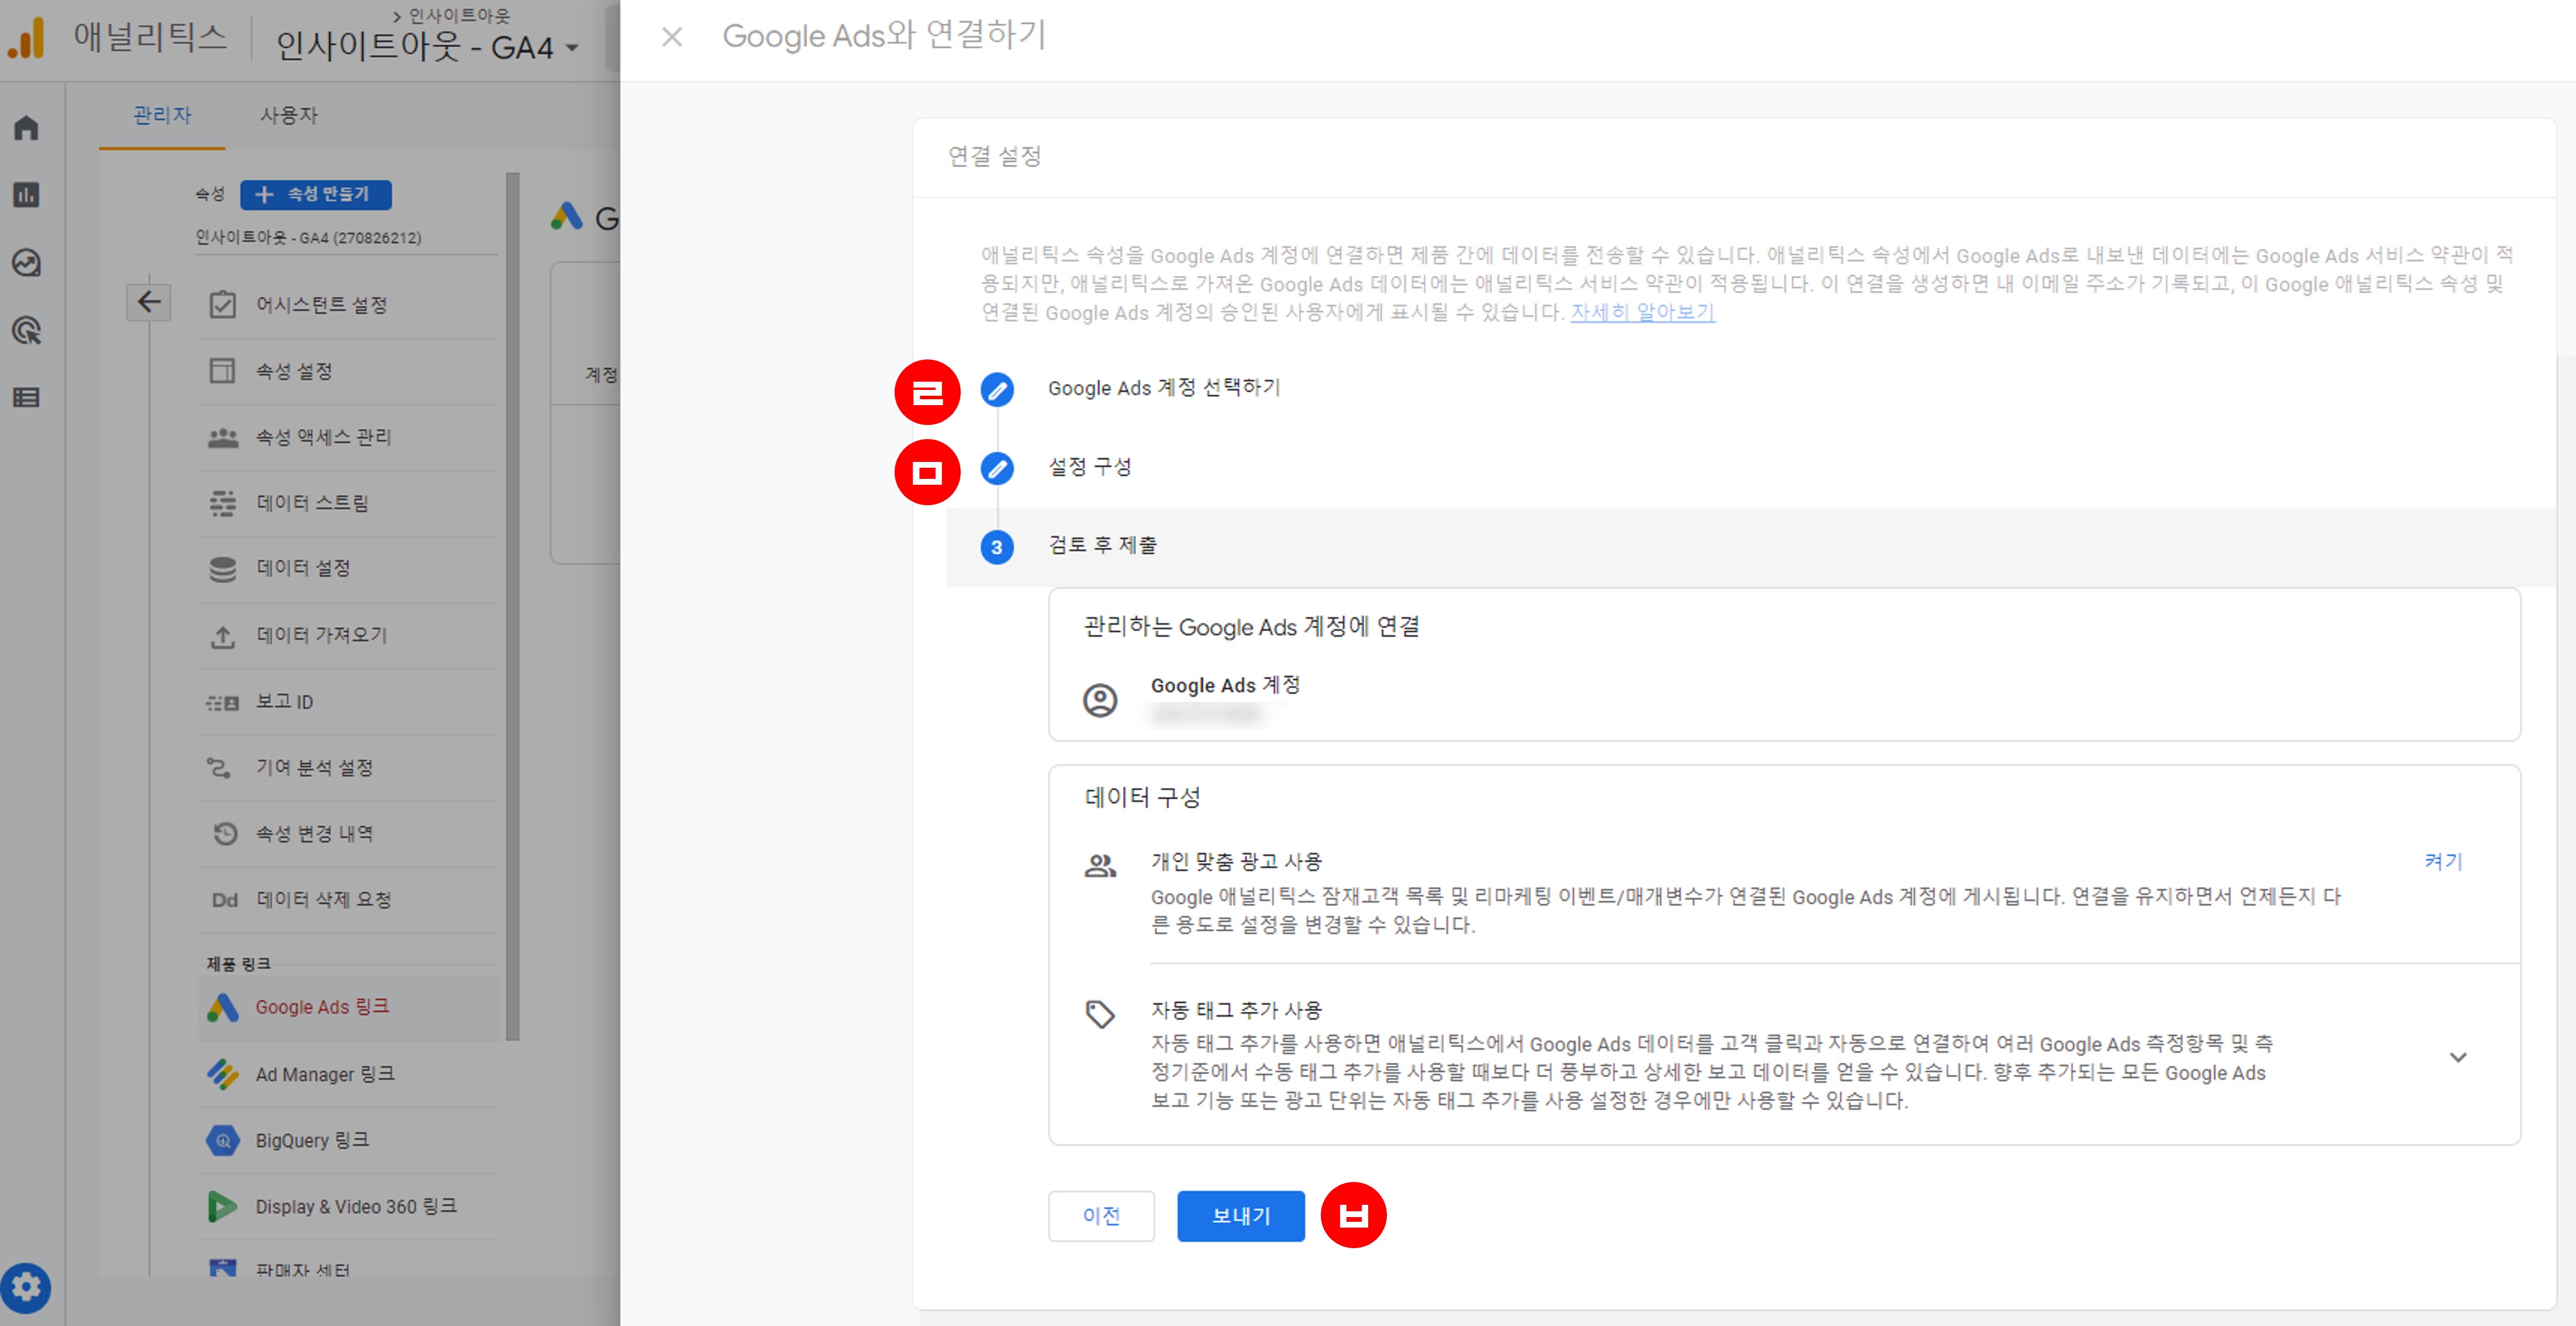Switch to the 관리자 tab
This screenshot has height=1326, width=2576.
[162, 115]
